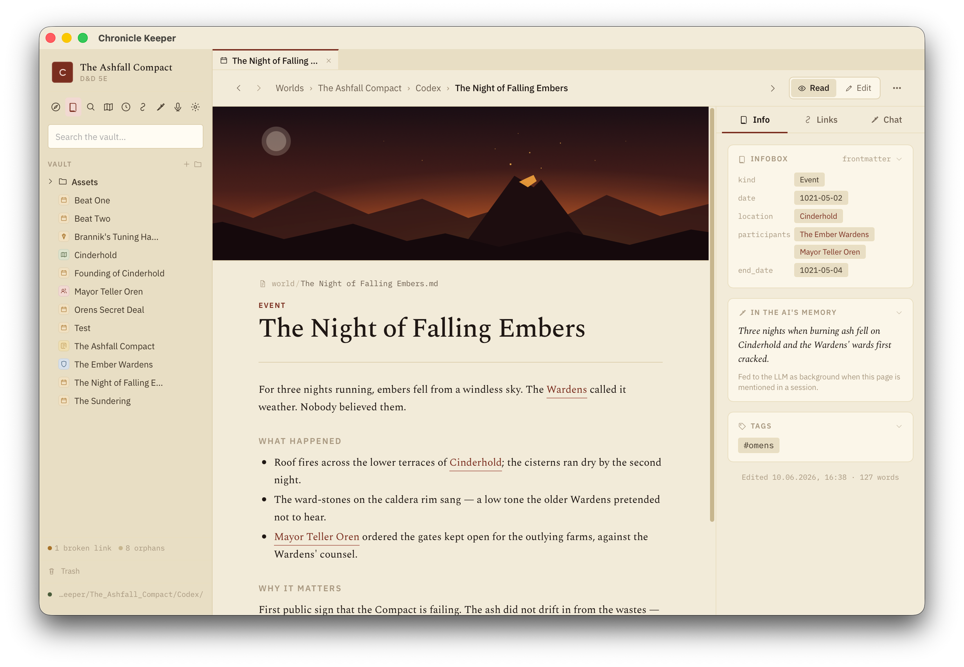The height and width of the screenshot is (667, 964).
Task: Follow the Wardens link in the intro
Action: 567,390
